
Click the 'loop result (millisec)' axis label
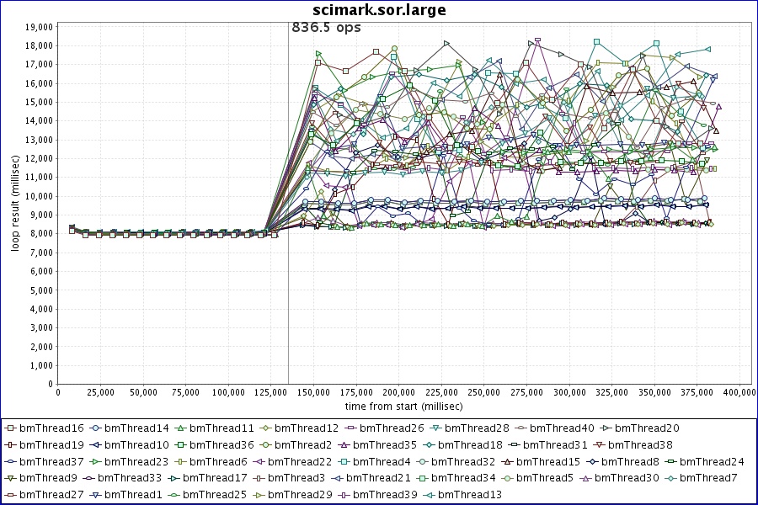click(x=15, y=203)
